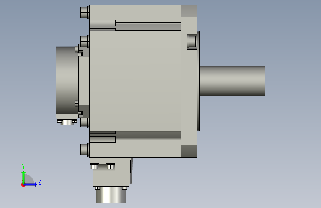Image resolution: width=321 pixels, height=208 pixels.
Task: Select the lowest rear bolt head
Action: [85, 150]
